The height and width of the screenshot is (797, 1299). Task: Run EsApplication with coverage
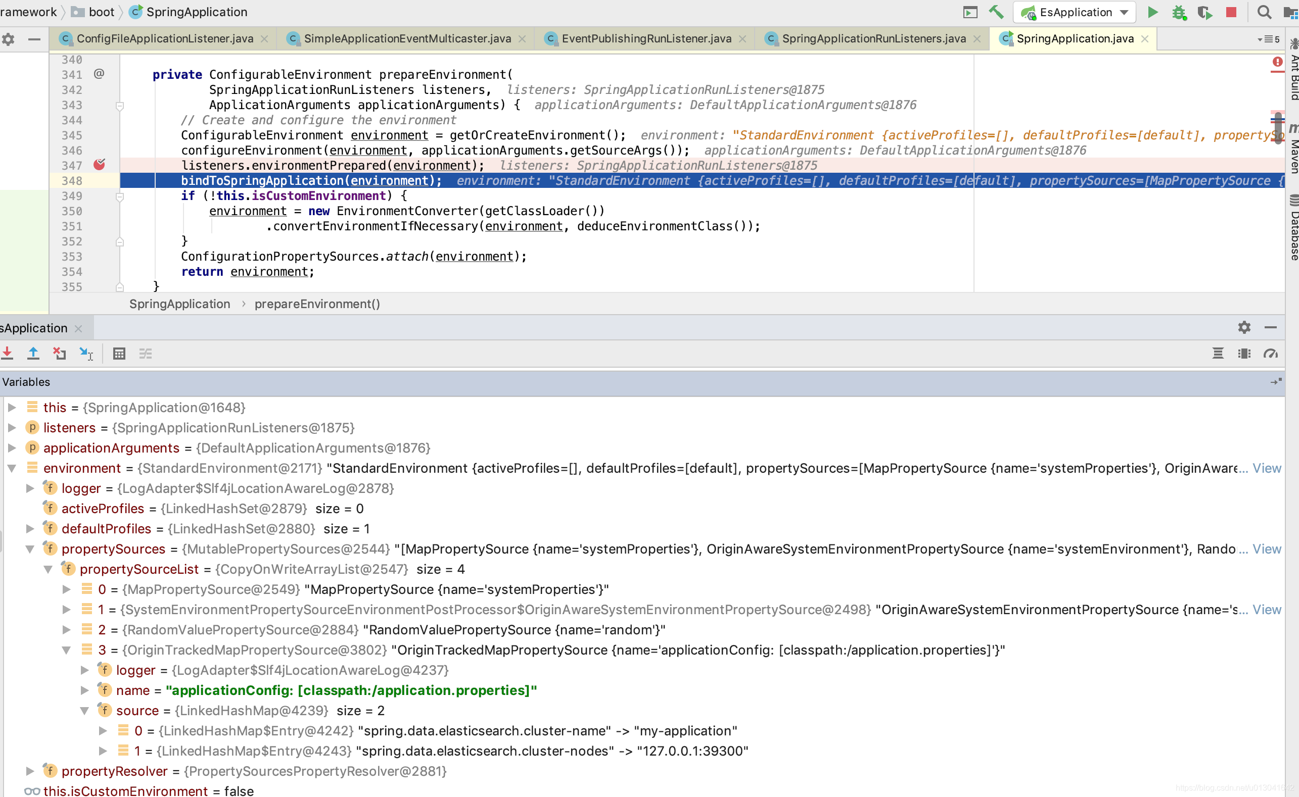point(1205,12)
